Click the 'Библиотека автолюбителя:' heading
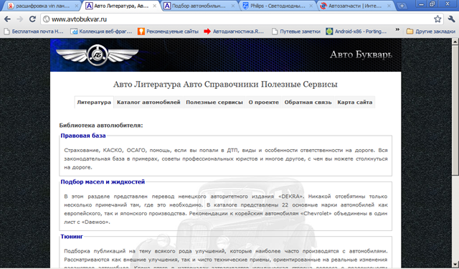Viewport: 459px width, 269px height. (x=101, y=126)
